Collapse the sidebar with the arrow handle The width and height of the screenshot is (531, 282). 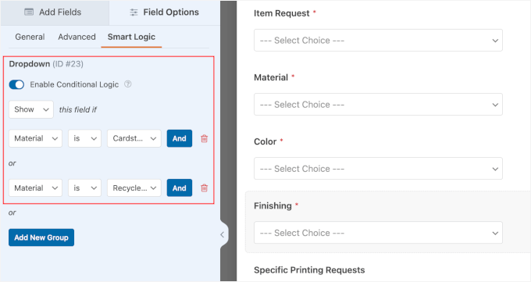click(223, 234)
